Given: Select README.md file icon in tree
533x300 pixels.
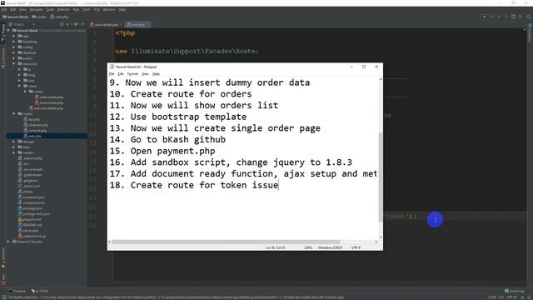Looking at the screenshot, I should 20,225.
